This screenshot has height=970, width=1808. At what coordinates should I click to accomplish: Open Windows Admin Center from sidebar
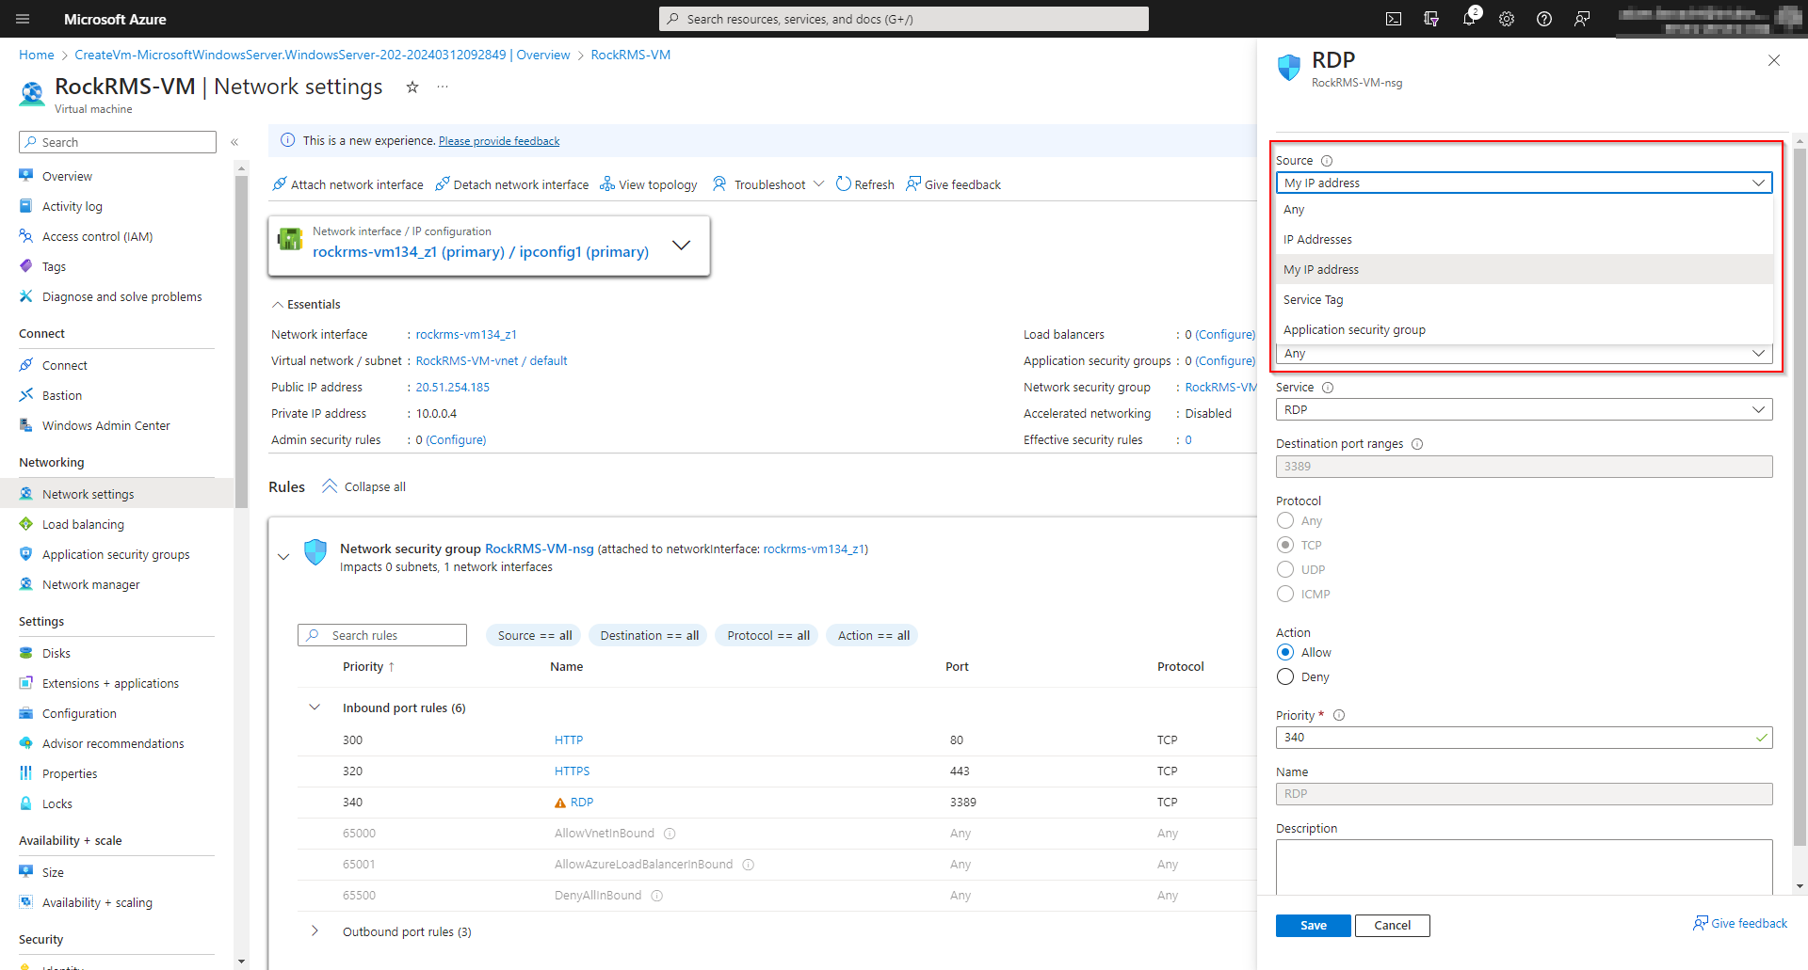point(105,425)
